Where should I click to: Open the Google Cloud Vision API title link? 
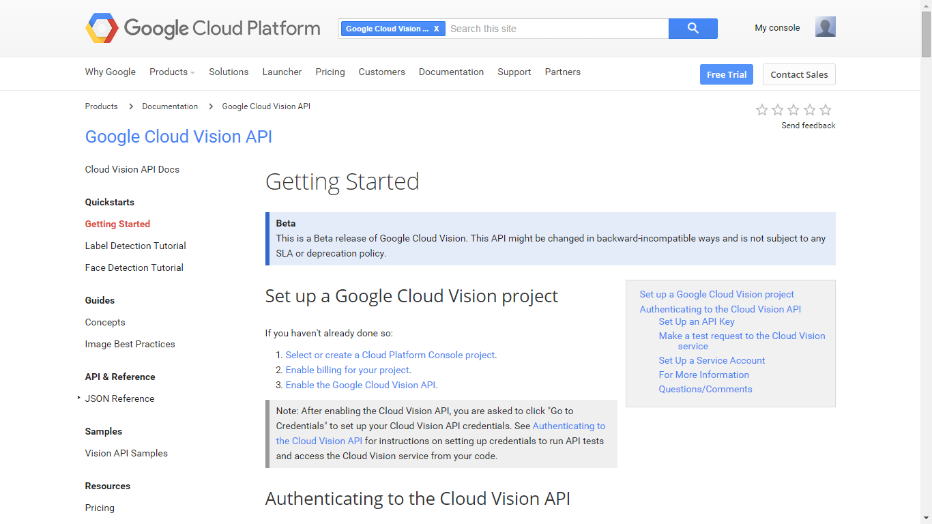tap(179, 136)
